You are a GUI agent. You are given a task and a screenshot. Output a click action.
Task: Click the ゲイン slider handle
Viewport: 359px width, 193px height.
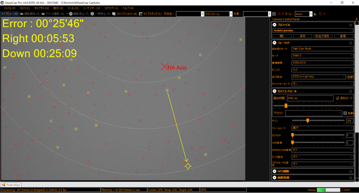(x=308, y=121)
